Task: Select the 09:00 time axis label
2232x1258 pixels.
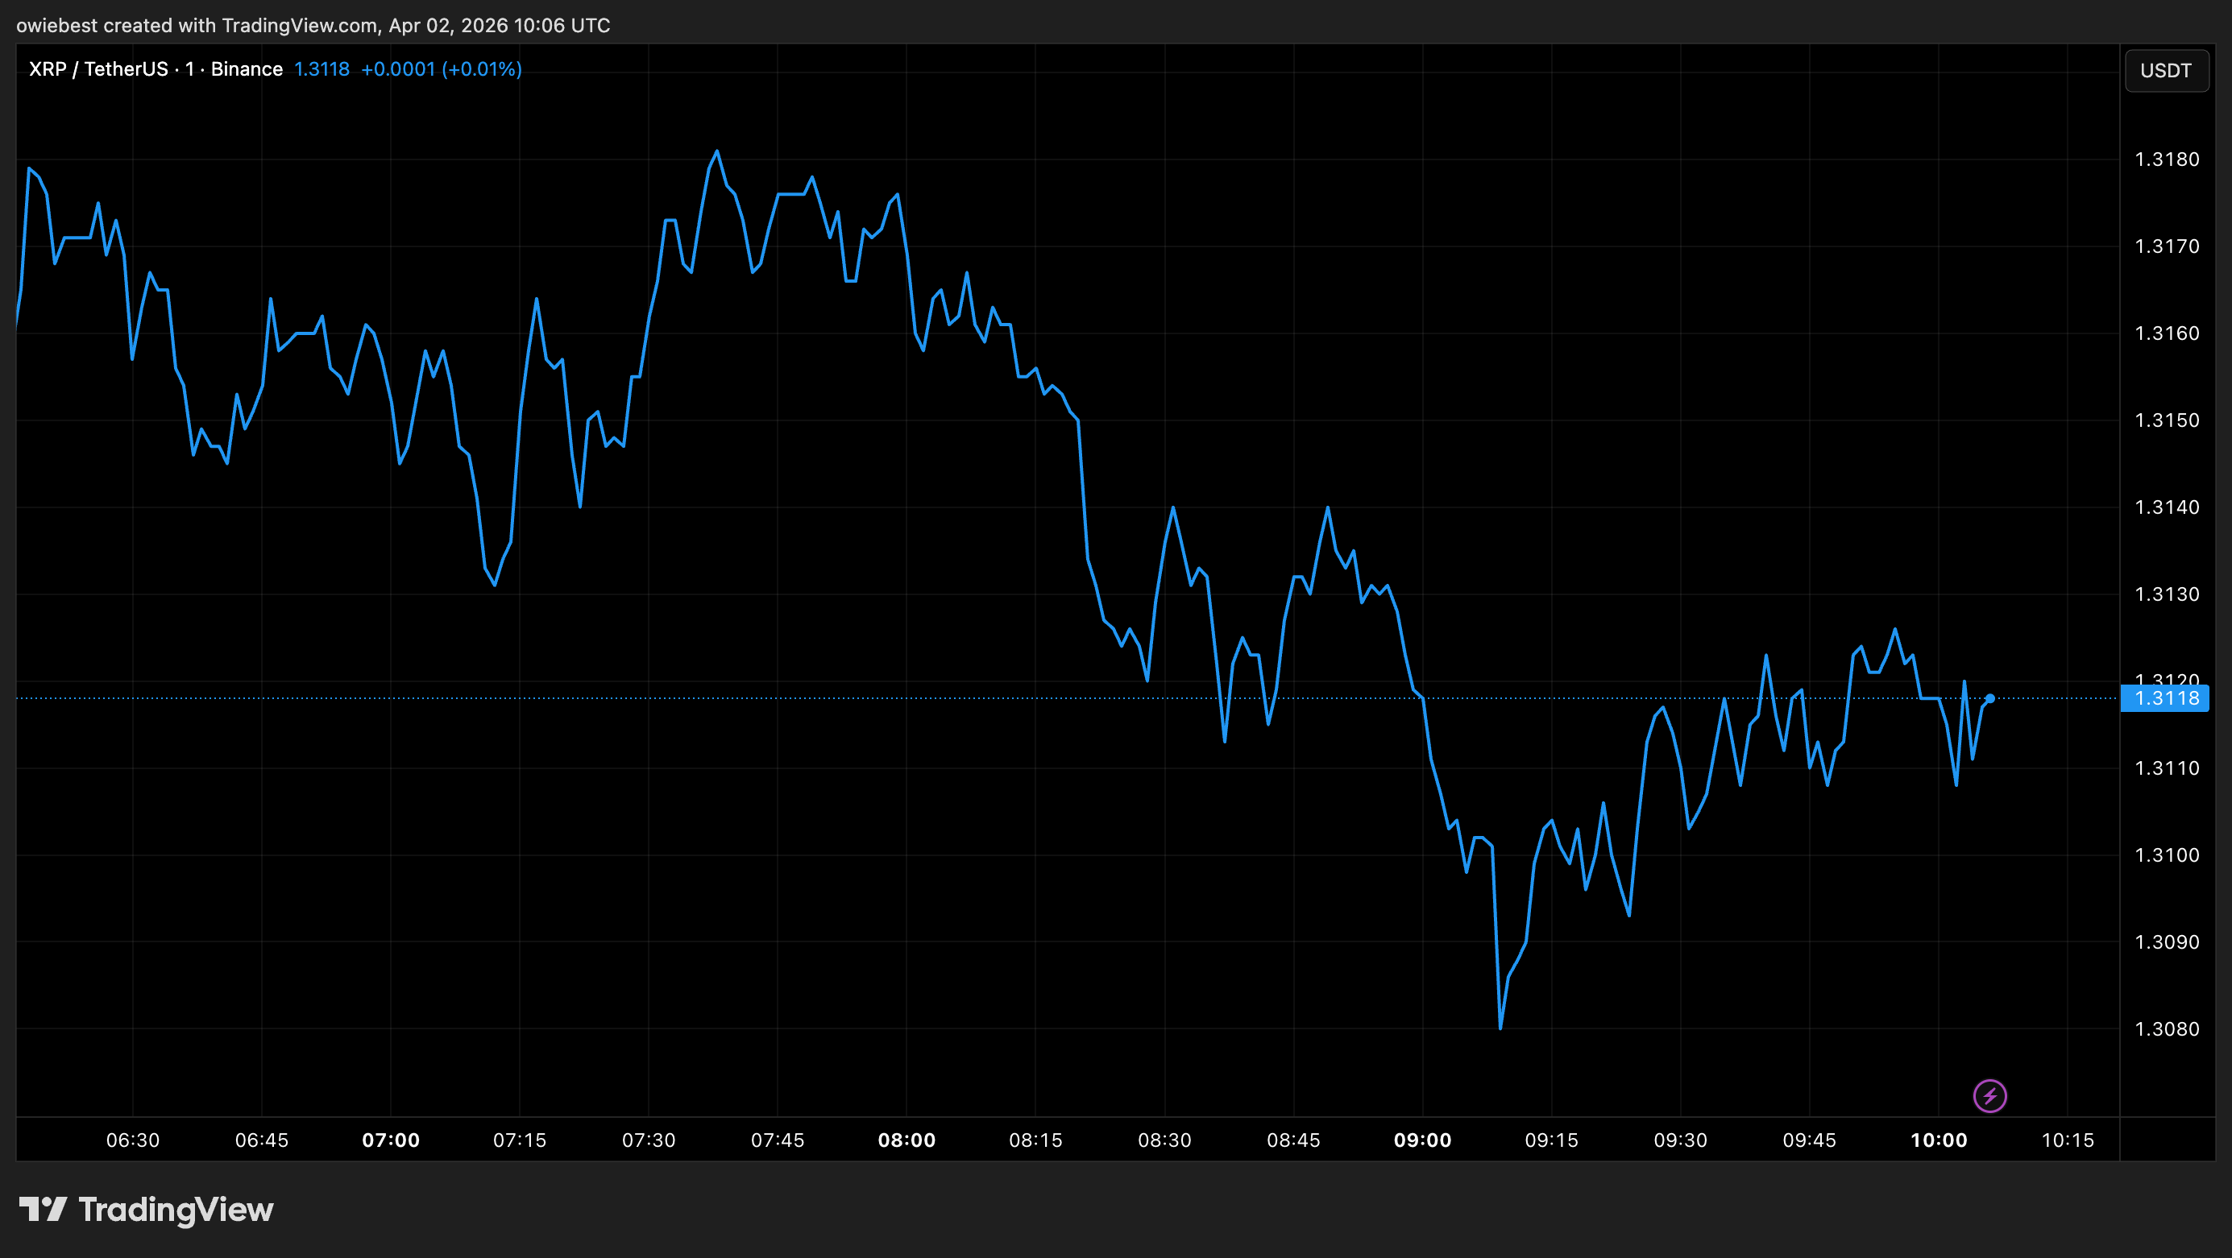Action: click(x=1422, y=1140)
